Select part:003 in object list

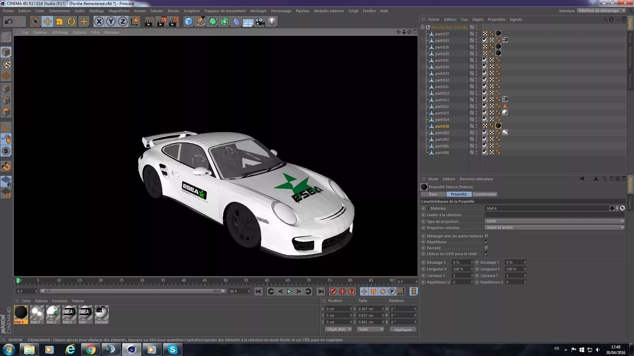[442, 133]
